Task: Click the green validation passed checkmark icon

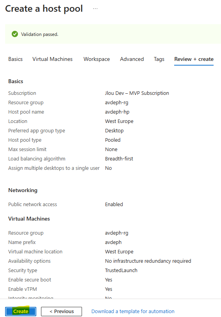Action: click(x=15, y=34)
